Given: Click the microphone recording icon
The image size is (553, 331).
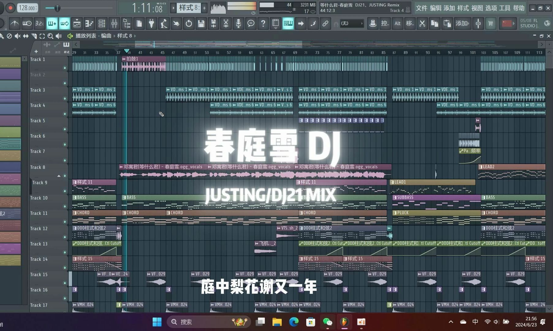Looking at the screenshot, I should 238,23.
